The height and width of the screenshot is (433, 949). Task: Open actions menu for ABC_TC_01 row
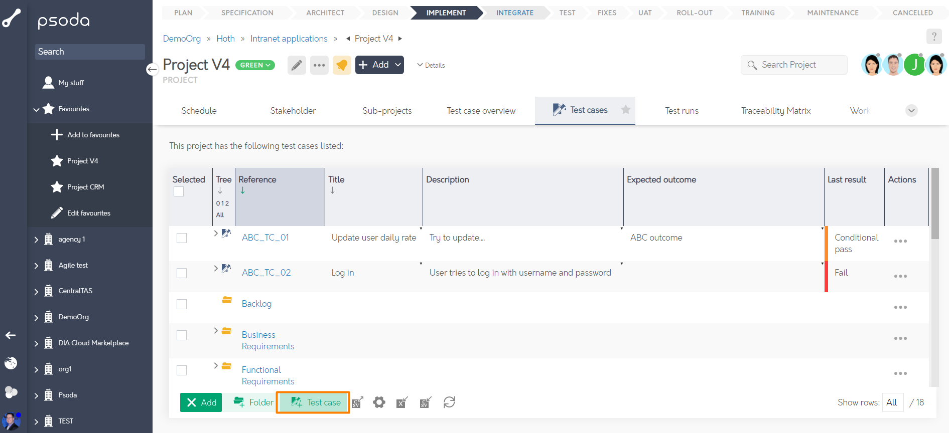coord(900,241)
